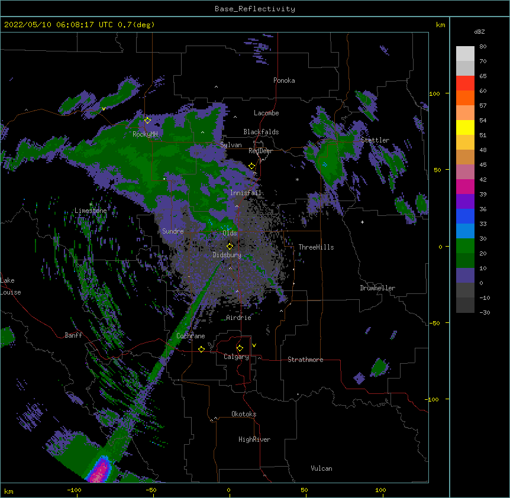Click the Lake Louise label
This screenshot has height=498, width=510.
11,286
